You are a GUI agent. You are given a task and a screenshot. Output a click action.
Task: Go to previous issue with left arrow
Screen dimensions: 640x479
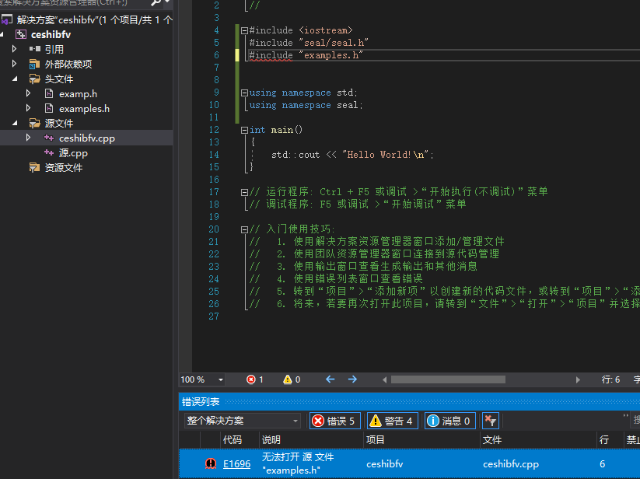pyautogui.click(x=330, y=379)
